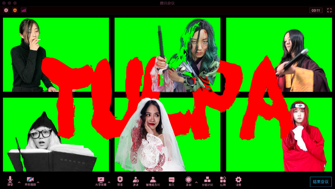This screenshot has height=189, width=335.
Task: Click the end meeting (结束会议) button
Action: click(x=321, y=182)
